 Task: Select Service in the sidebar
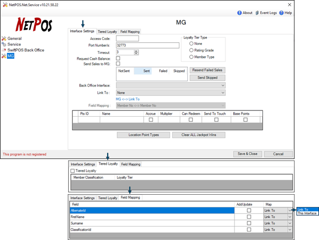tap(14, 44)
